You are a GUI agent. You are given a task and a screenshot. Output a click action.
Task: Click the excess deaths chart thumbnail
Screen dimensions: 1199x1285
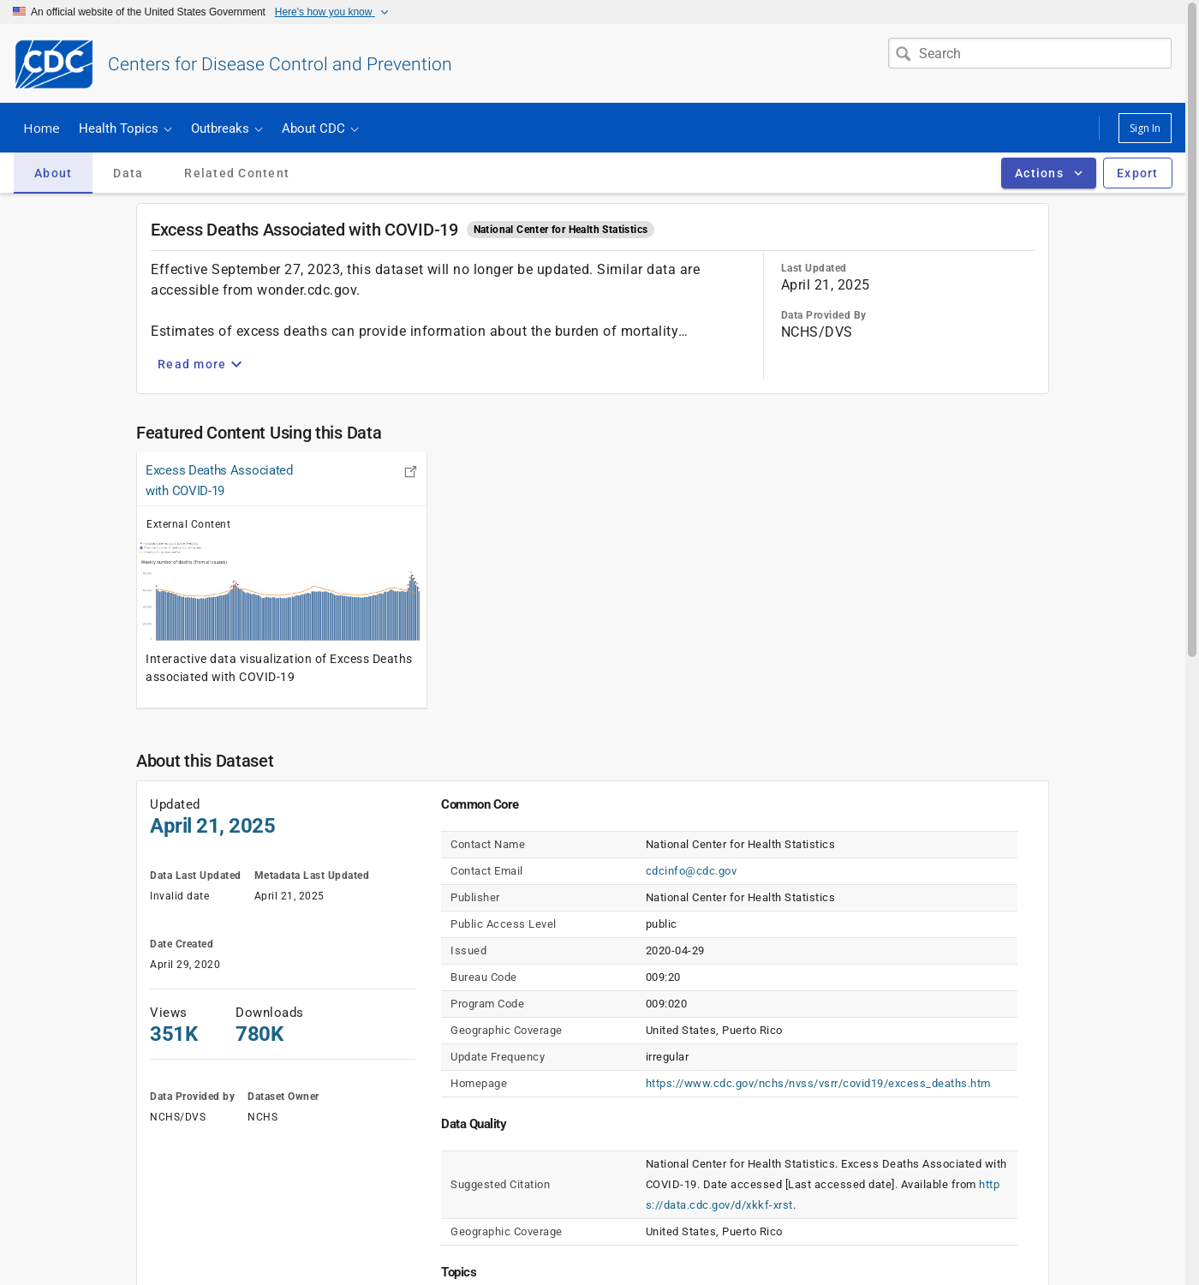(x=281, y=592)
